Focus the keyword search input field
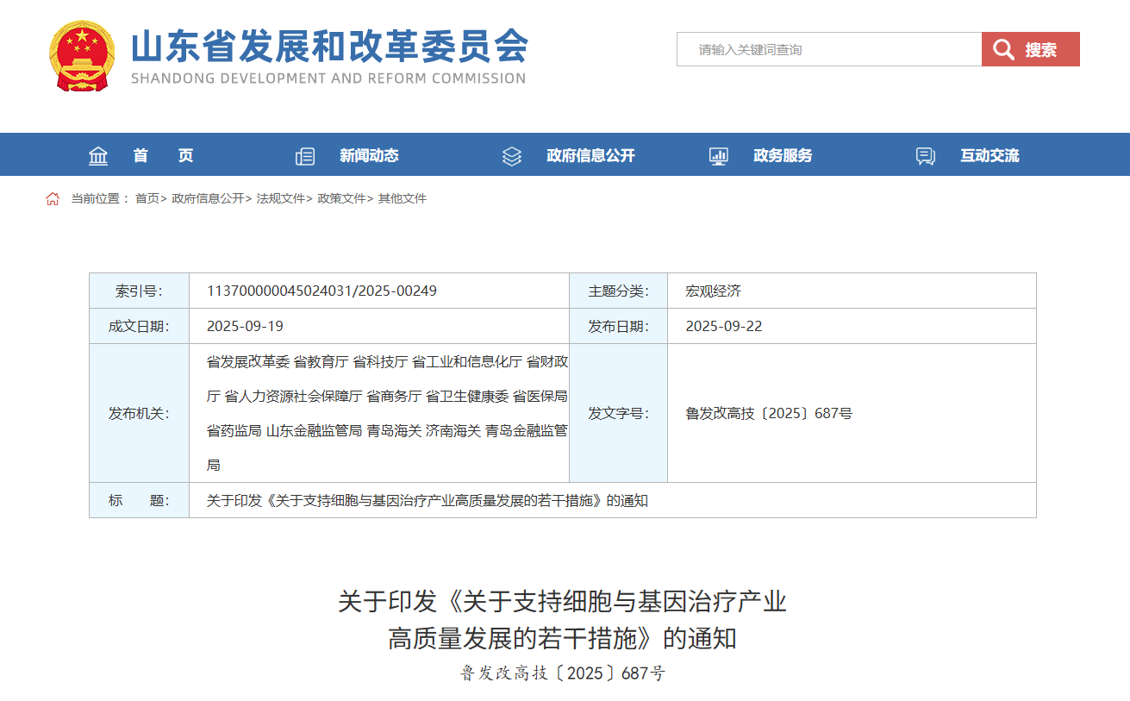1130x701 pixels. point(828,50)
